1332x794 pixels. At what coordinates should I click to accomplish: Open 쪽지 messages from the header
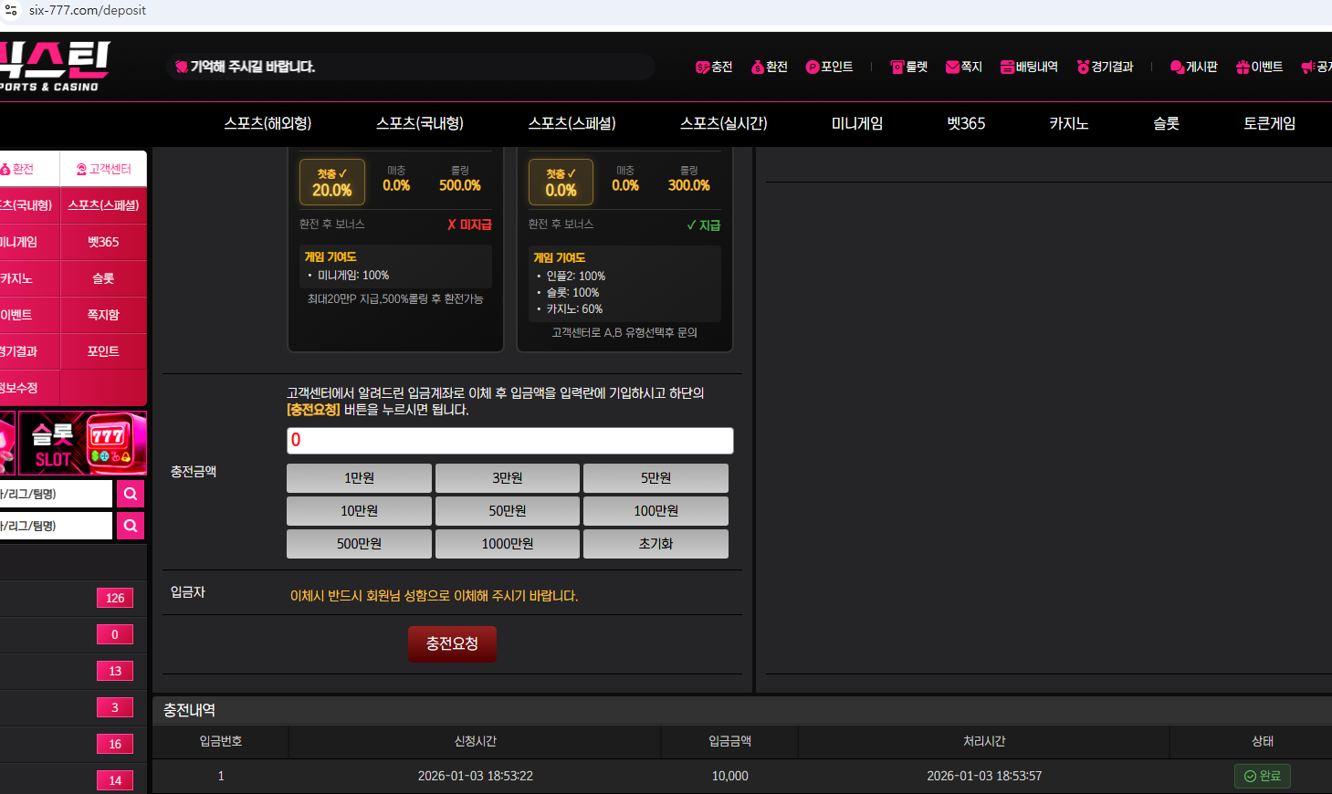click(963, 67)
